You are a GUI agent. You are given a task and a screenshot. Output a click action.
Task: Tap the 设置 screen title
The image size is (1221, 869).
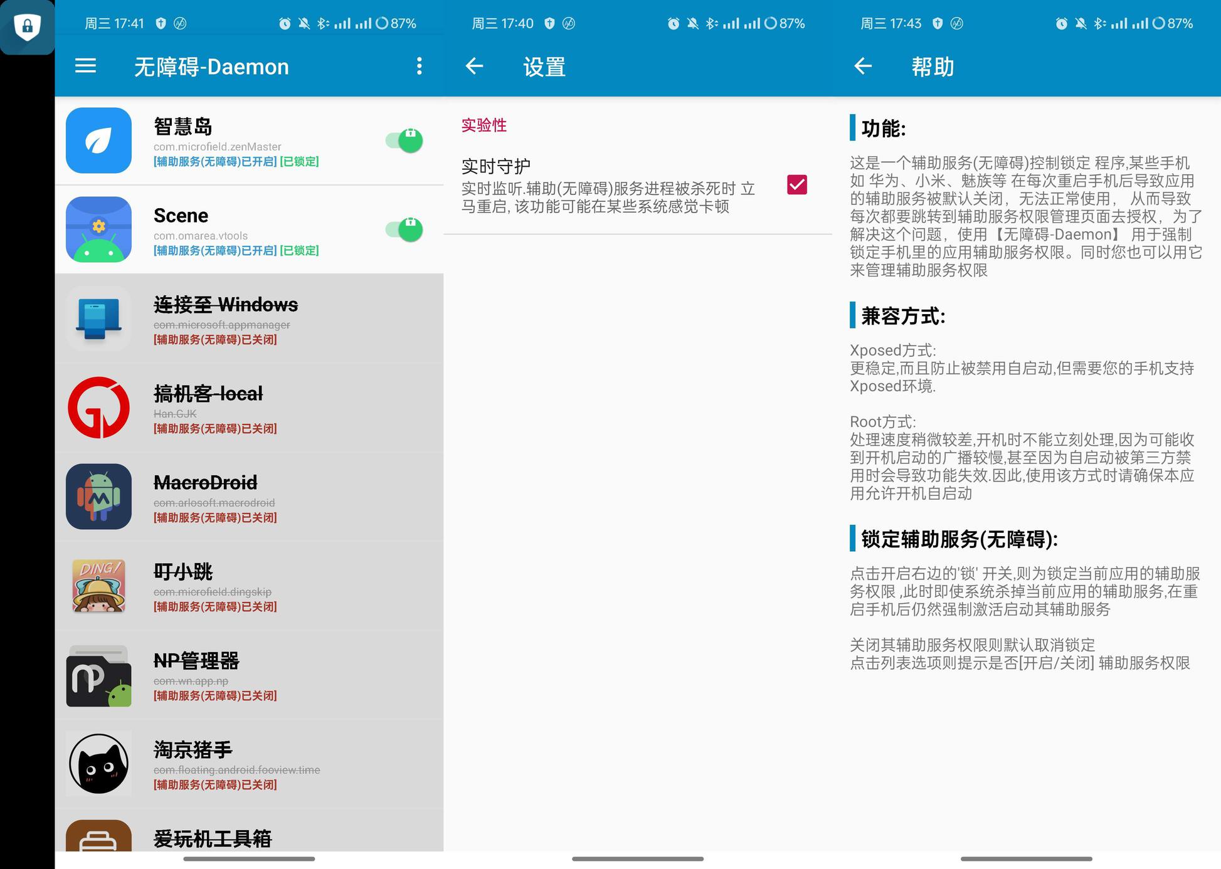544,66
